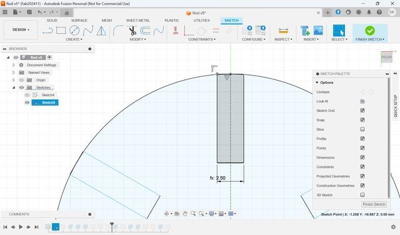Screen dimensions: 400x235
Task: Toggle the Sketch Grid checkbox
Action: [362, 111]
